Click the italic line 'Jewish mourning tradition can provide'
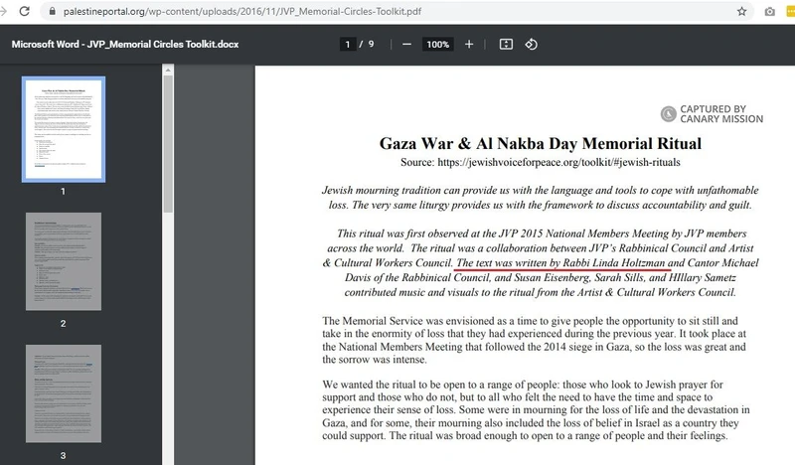Image resolution: width=795 pixels, height=465 pixels. [x=540, y=190]
